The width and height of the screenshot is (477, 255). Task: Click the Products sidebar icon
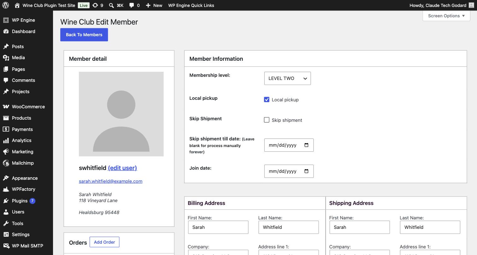point(6,118)
